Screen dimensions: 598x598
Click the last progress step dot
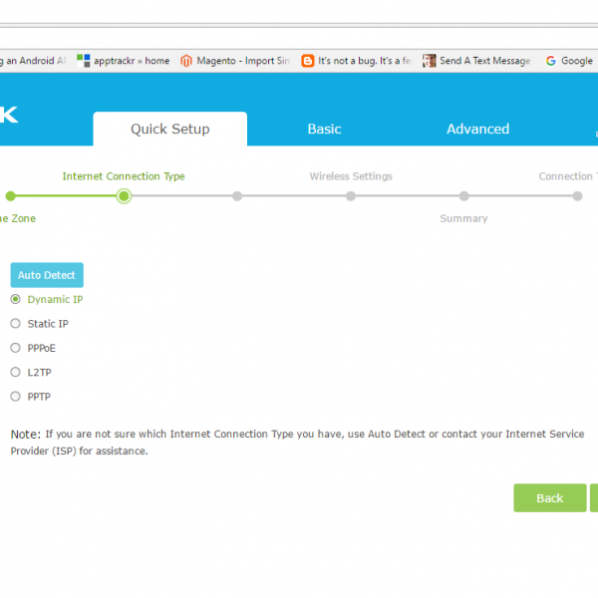pos(578,196)
